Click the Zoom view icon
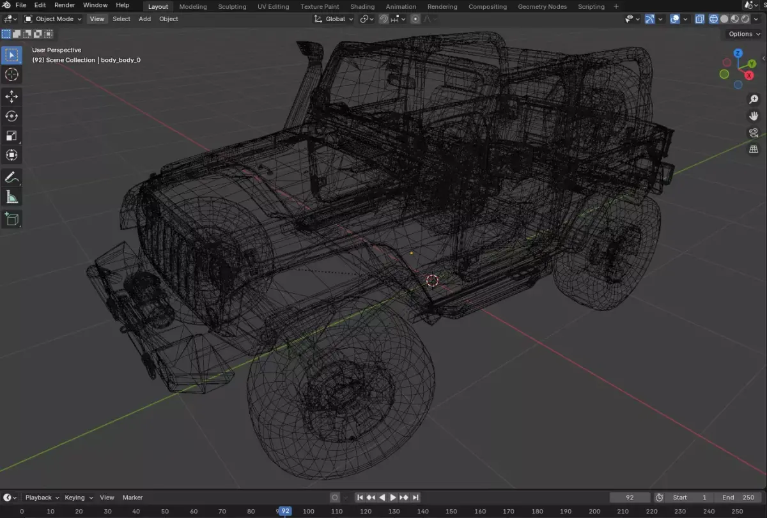This screenshot has width=767, height=518. pyautogui.click(x=754, y=99)
